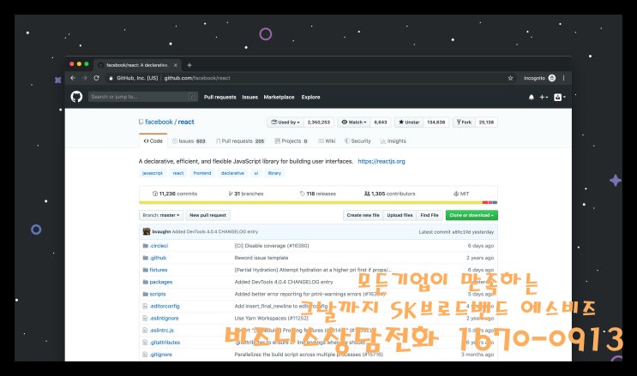637x376 pixels.
Task: View the 31 branches
Action: 246,194
